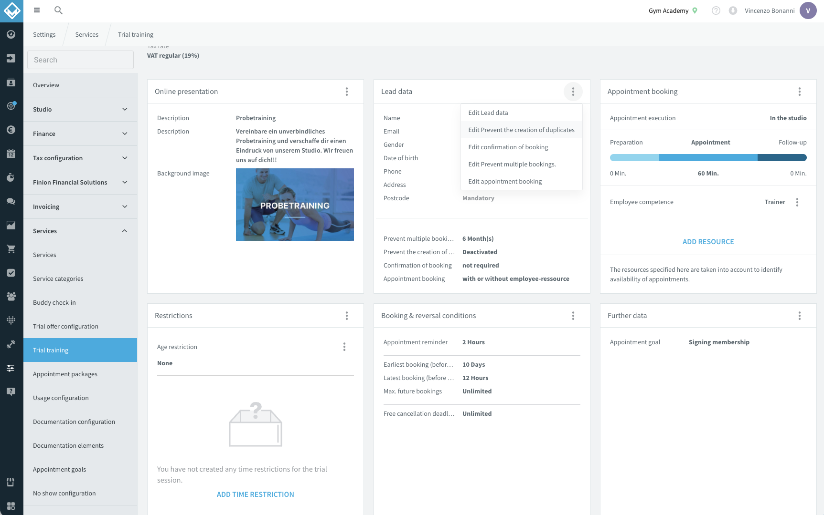Viewport: 824px width, 515px height.
Task: Expand the Finion Financial Solutions section
Action: click(x=80, y=182)
